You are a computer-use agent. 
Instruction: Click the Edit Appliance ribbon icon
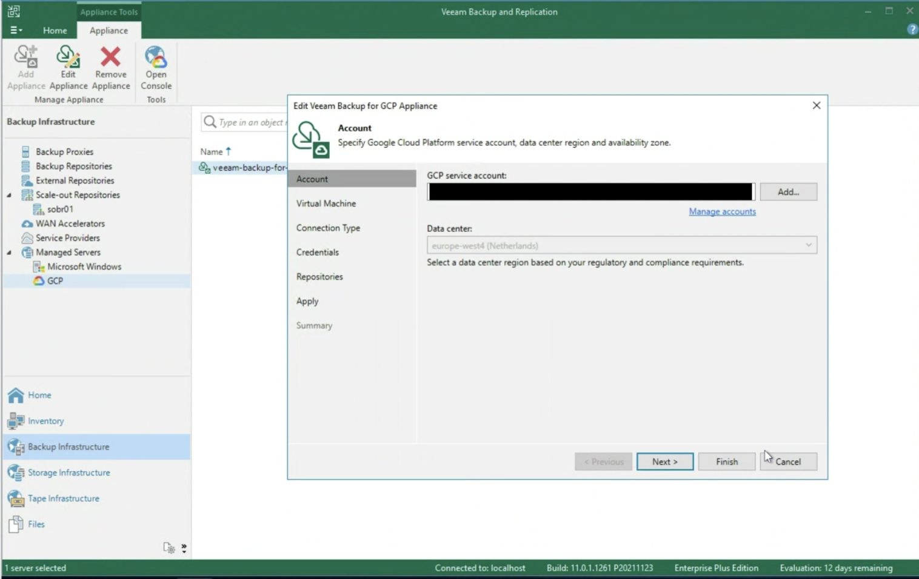pyautogui.click(x=68, y=57)
